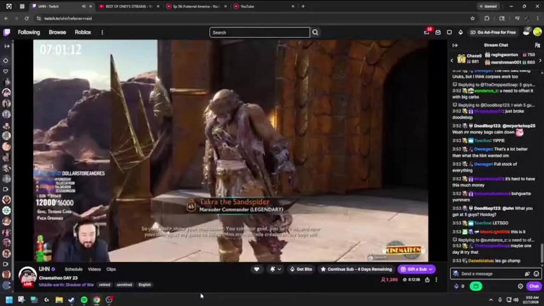The image size is (544, 306).
Task: Focus the Twitch search field
Action: coord(260,32)
